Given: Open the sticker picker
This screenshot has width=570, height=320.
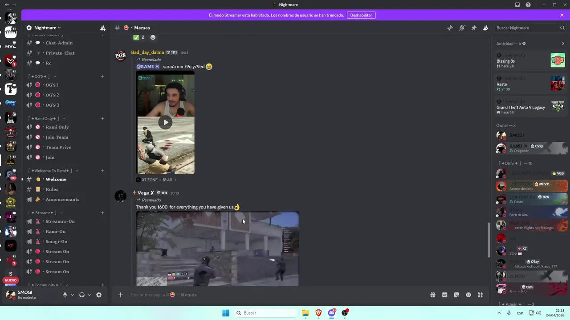Looking at the screenshot, I should pos(456,295).
